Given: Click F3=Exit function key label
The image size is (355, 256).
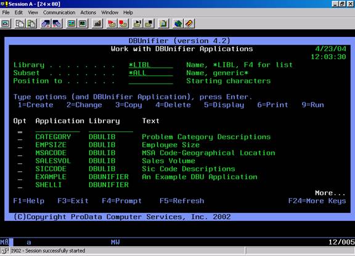Looking at the screenshot, I should pyautogui.click(x=73, y=201).
